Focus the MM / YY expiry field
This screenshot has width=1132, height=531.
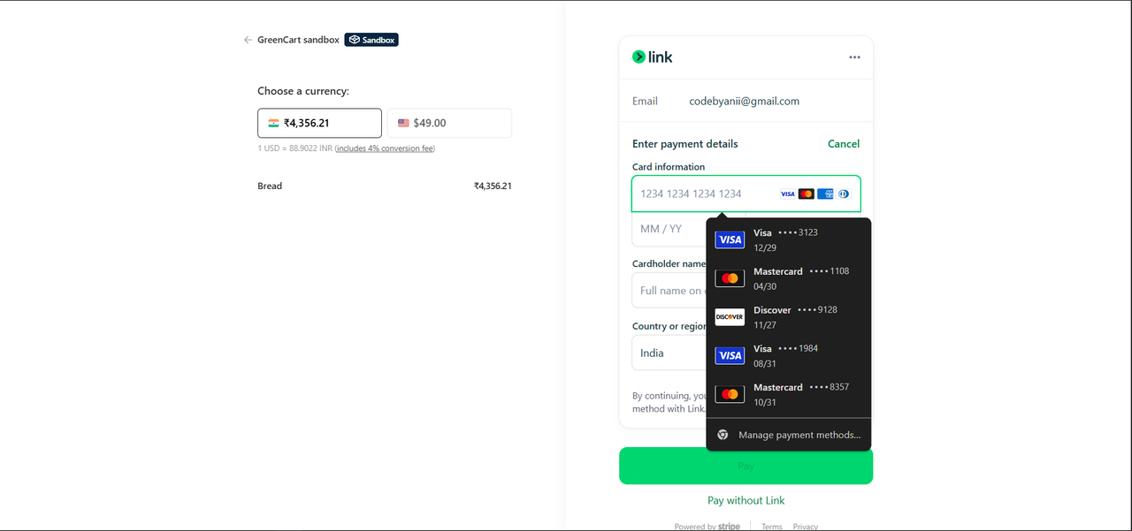(x=669, y=229)
